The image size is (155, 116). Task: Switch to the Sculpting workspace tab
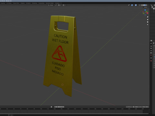3,3
